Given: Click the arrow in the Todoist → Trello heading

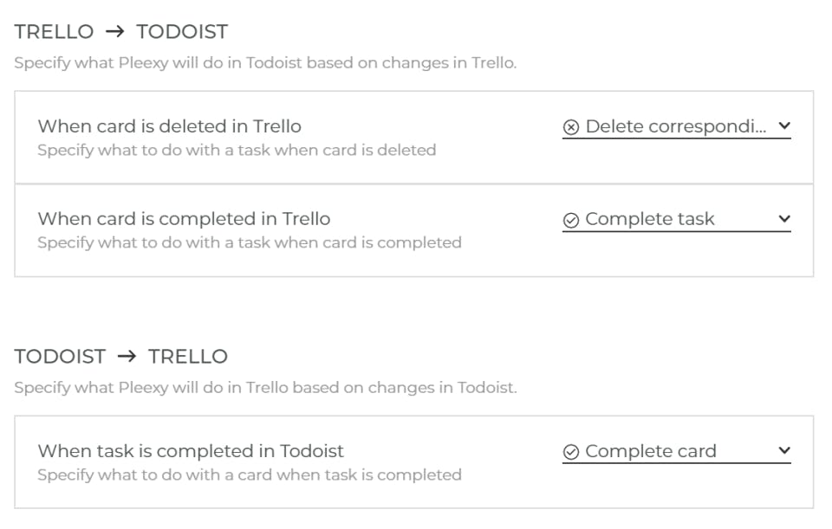Looking at the screenshot, I should pos(127,357).
